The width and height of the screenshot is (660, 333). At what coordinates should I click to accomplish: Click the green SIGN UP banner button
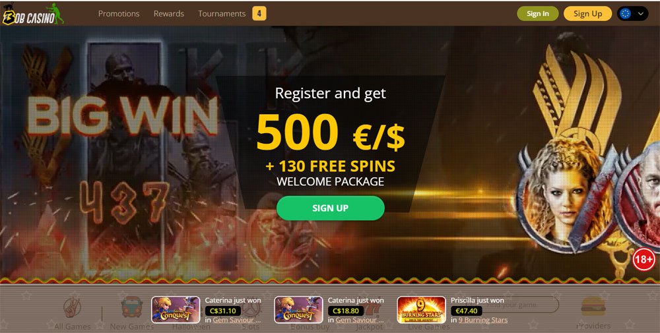tap(331, 208)
